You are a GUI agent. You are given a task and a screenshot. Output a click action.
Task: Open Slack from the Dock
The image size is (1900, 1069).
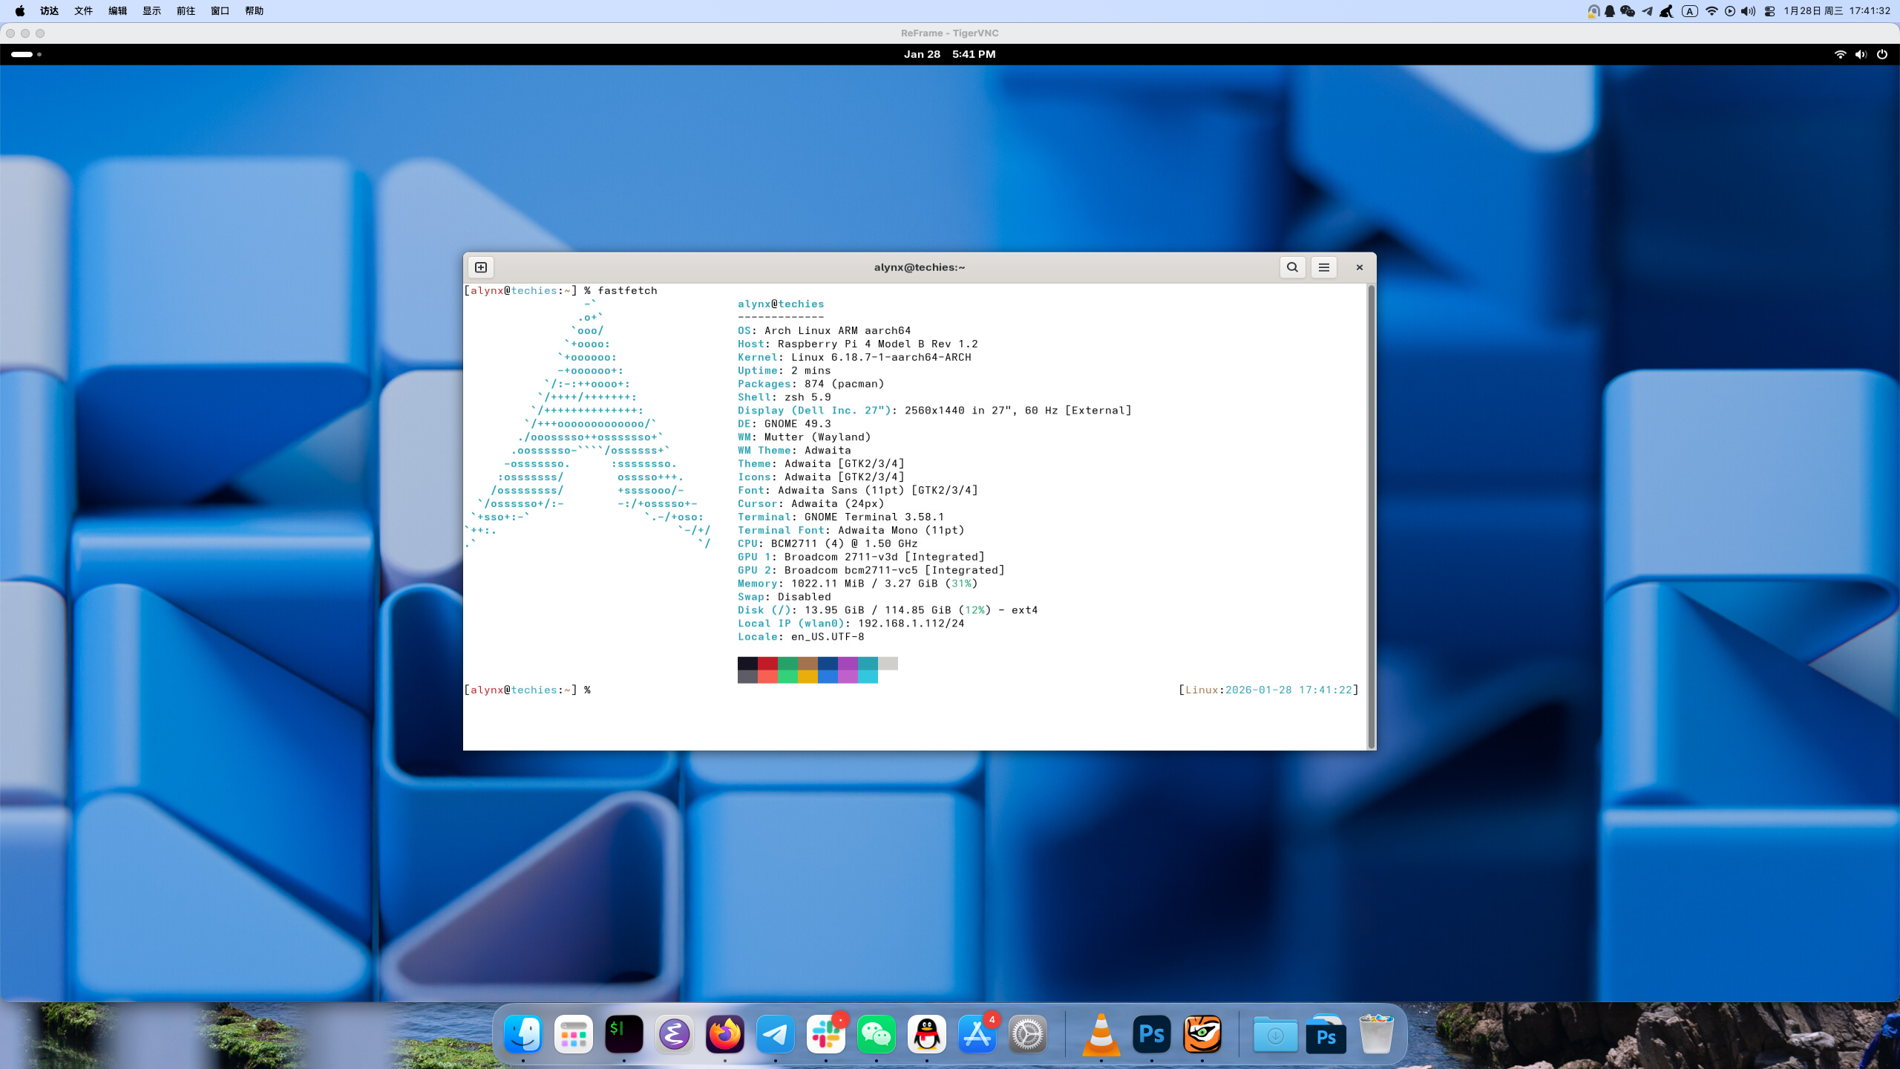tap(826, 1034)
